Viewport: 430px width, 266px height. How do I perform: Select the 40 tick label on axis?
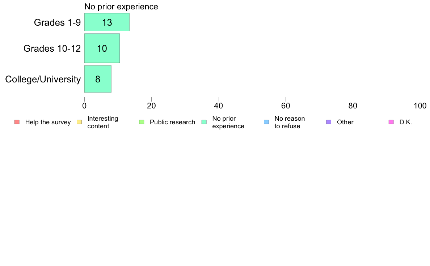[x=219, y=106]
